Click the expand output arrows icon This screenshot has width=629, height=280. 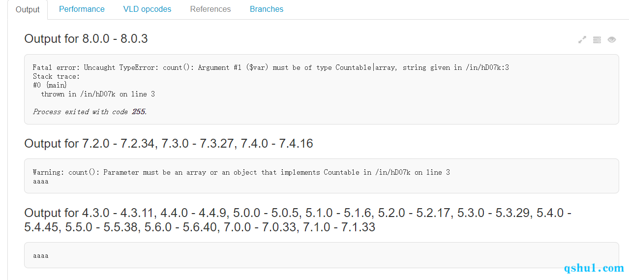pyautogui.click(x=582, y=40)
